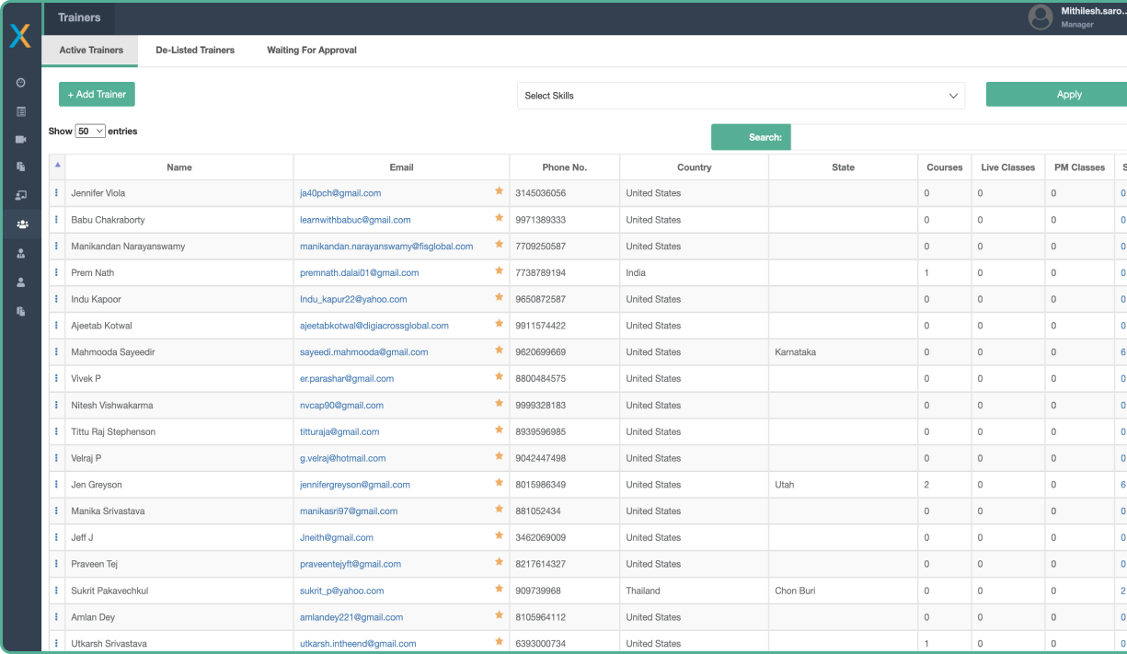
Task: Click the green Apply button
Action: tap(1056, 95)
